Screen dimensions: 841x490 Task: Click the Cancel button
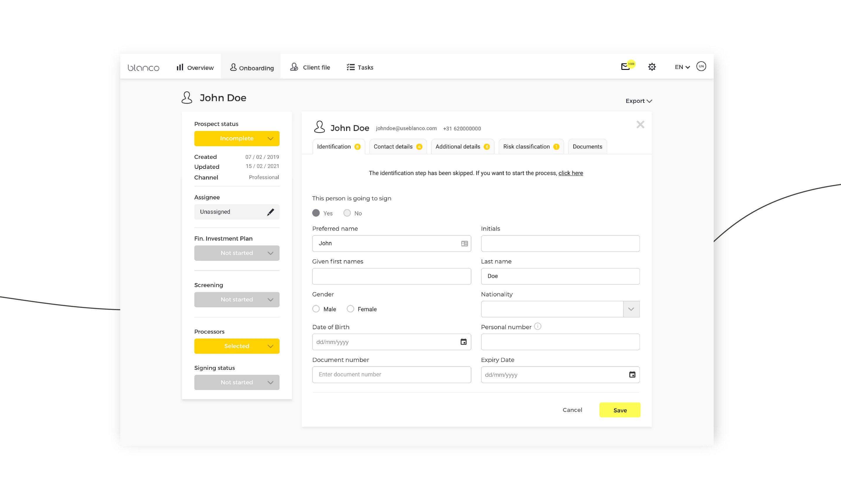pos(572,410)
